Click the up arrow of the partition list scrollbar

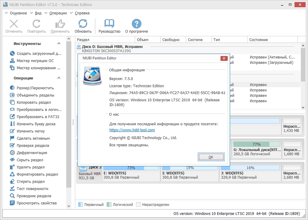303,46
